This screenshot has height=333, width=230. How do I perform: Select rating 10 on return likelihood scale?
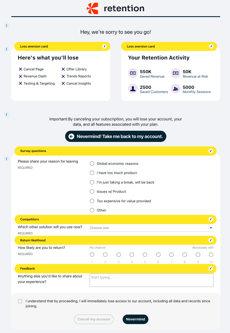coord(211,255)
